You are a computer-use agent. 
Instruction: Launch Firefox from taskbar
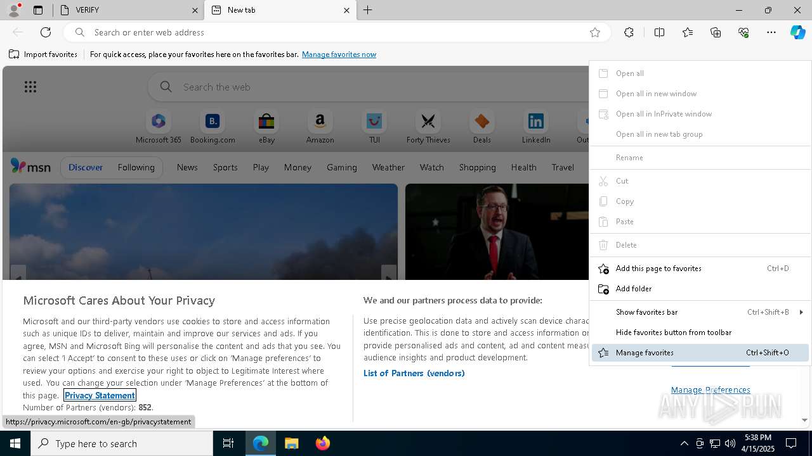coord(322,443)
